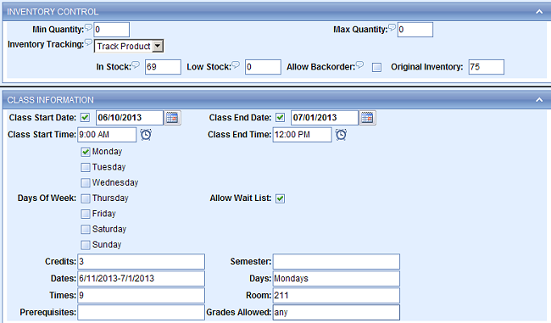Check the Sunday checkbox

coord(86,245)
